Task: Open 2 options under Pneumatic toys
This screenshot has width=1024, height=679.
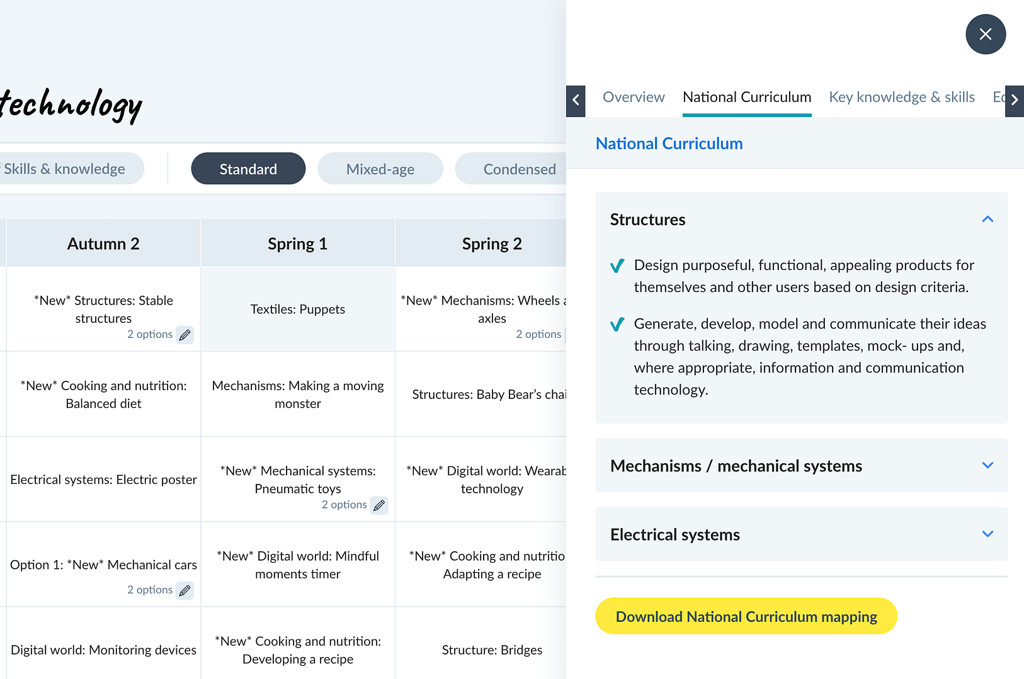Action: pos(344,505)
